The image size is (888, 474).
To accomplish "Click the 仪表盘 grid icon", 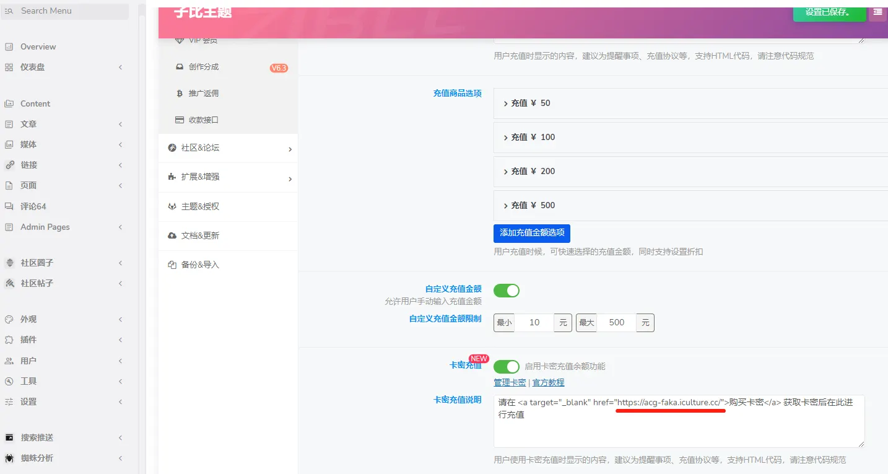I will click(x=9, y=67).
